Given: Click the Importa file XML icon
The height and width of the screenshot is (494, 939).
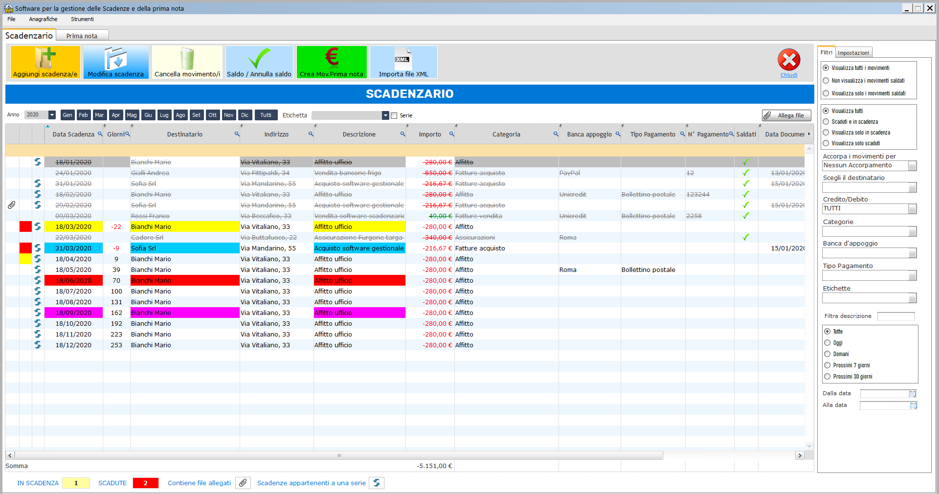Looking at the screenshot, I should point(403,58).
